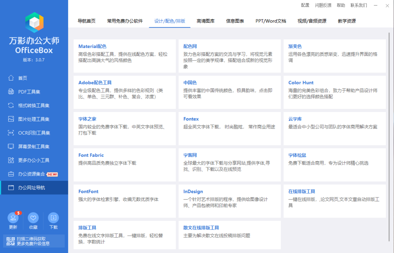The image size is (394, 253).
Task: Click the 万彩办公大师 title text
Action: [34, 41]
